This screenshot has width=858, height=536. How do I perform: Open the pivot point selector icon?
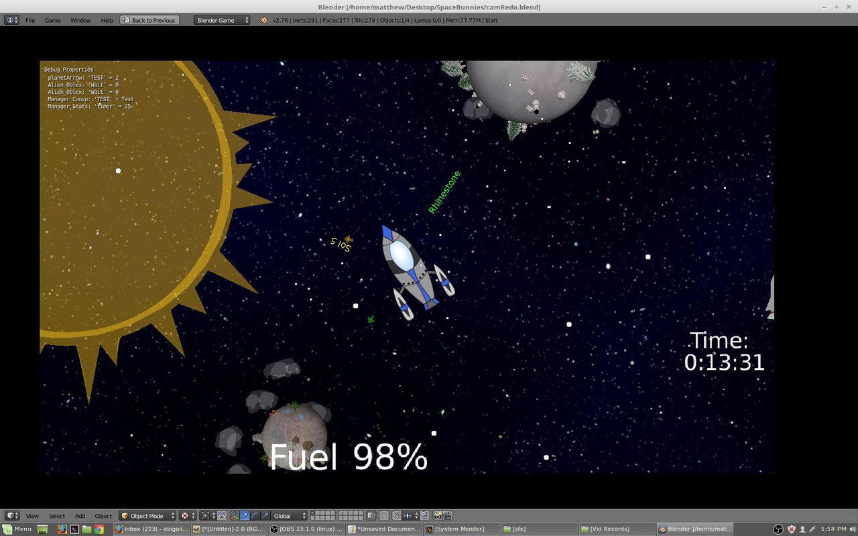point(208,516)
